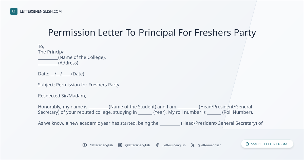Open the @letterinenglish X handle
The height and width of the screenshot is (160, 304).
pyautogui.click(x=210, y=145)
